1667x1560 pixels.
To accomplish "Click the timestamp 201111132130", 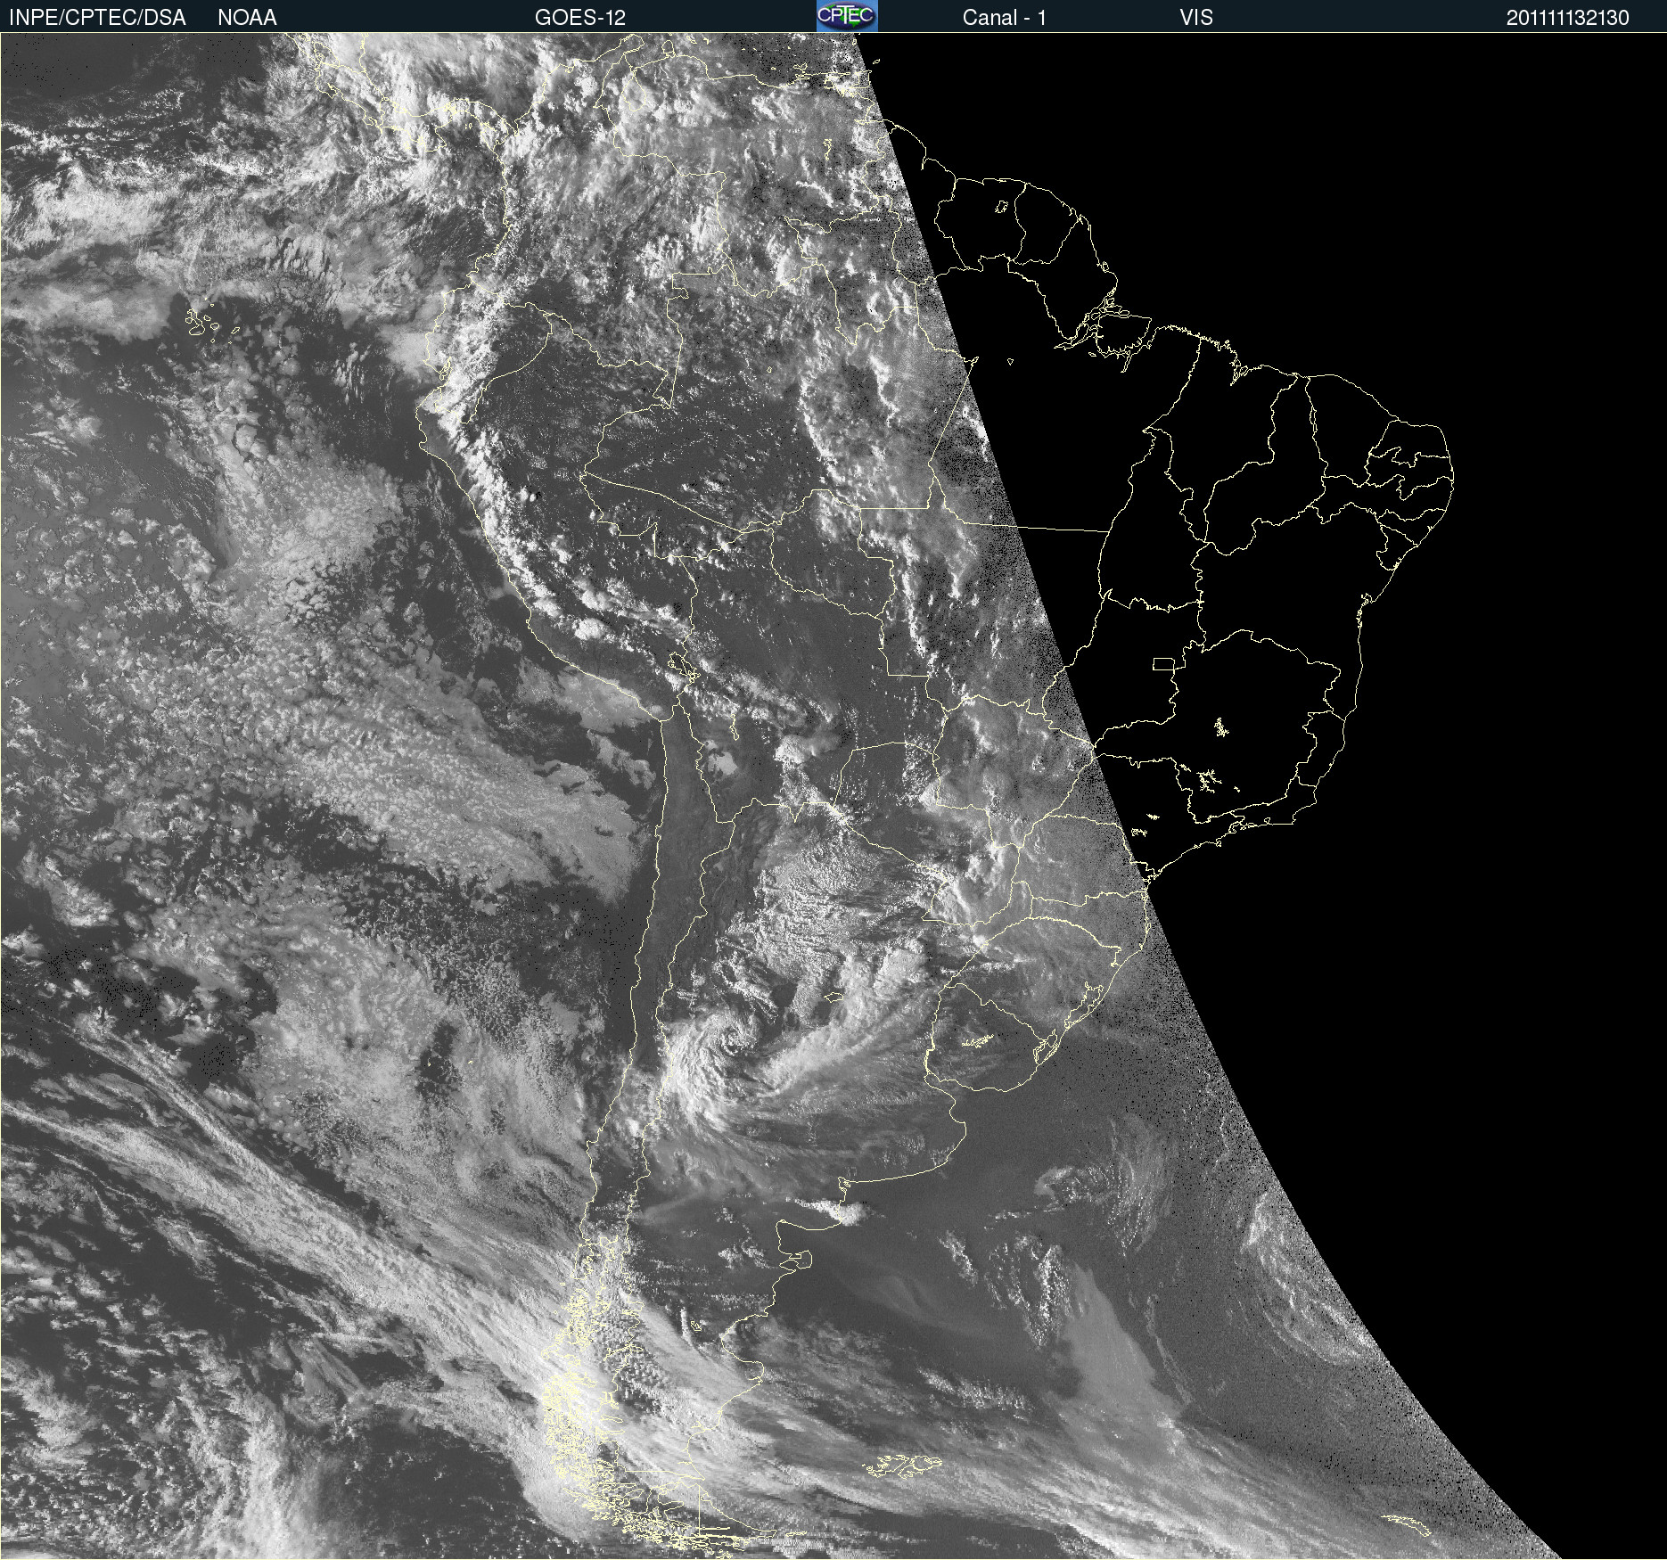I will click(1568, 18).
